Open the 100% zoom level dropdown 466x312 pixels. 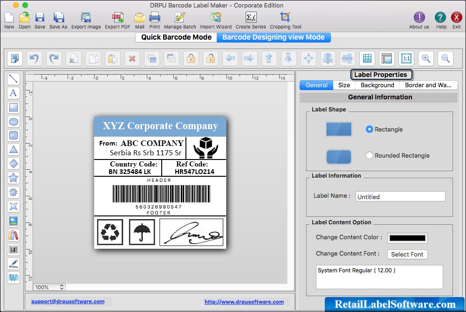[49, 287]
